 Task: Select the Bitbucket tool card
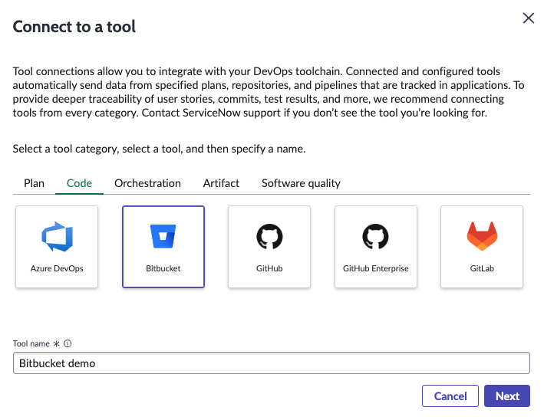click(163, 247)
